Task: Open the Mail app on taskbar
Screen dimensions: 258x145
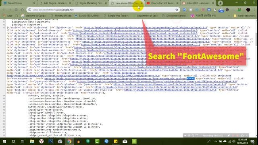Action: [125, 141]
